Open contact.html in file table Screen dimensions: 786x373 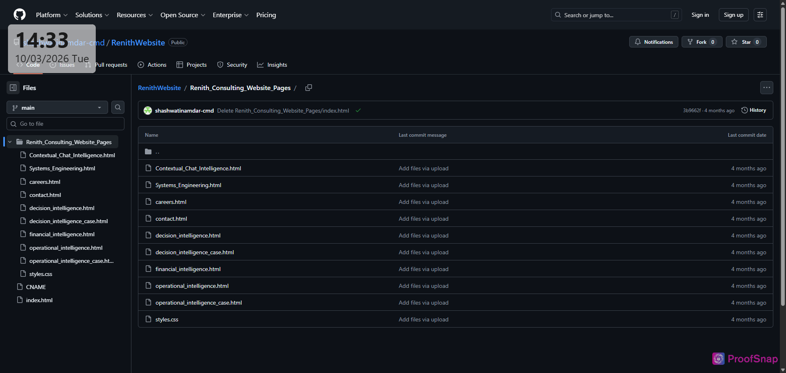tap(171, 219)
